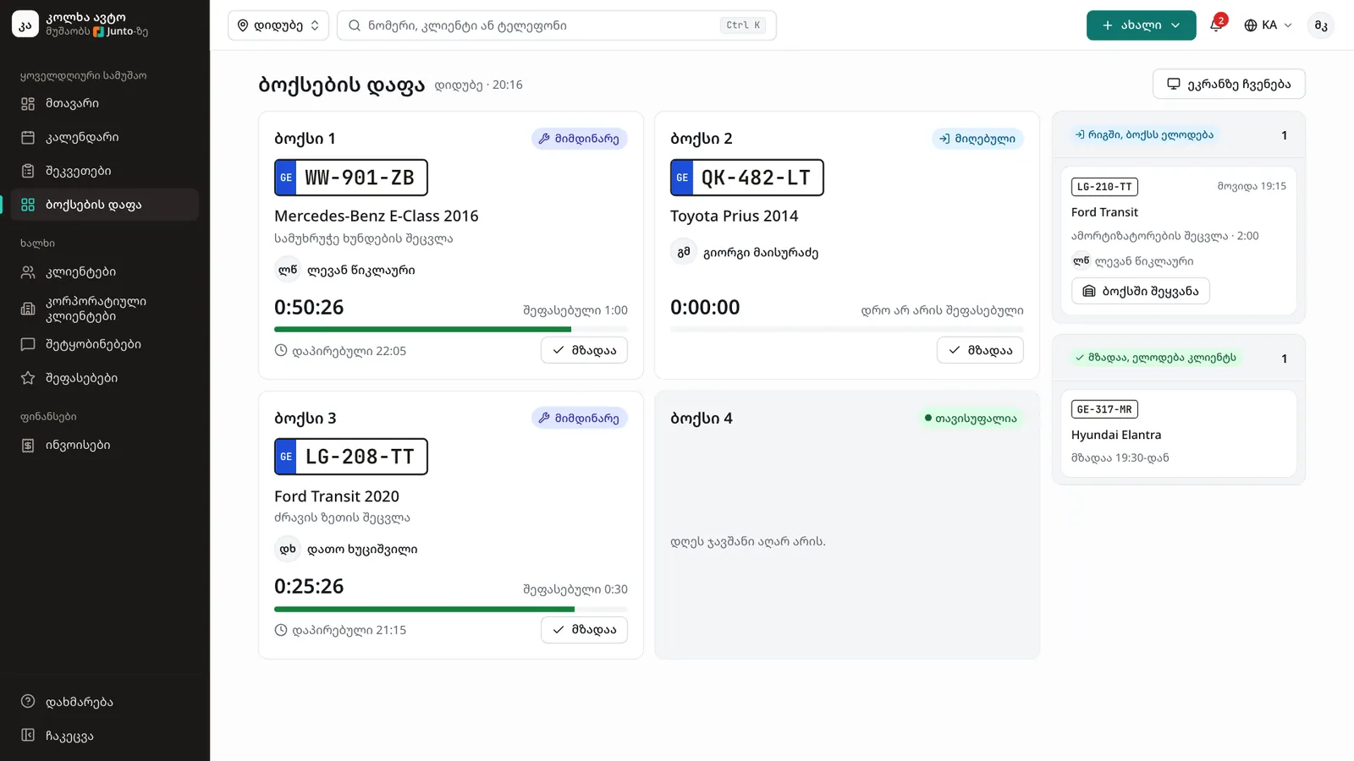Click mechanic ლევან წიკლაური in ბოქსი 1

pos(345,270)
